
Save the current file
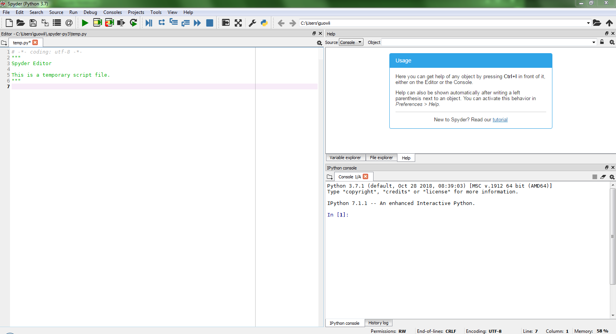33,23
